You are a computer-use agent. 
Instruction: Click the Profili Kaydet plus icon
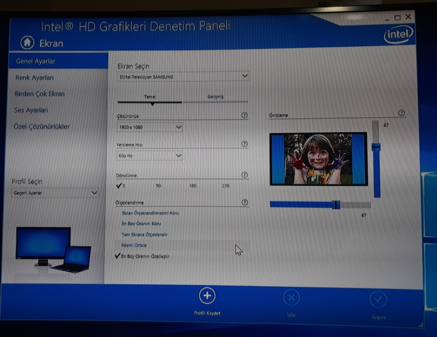(x=207, y=296)
